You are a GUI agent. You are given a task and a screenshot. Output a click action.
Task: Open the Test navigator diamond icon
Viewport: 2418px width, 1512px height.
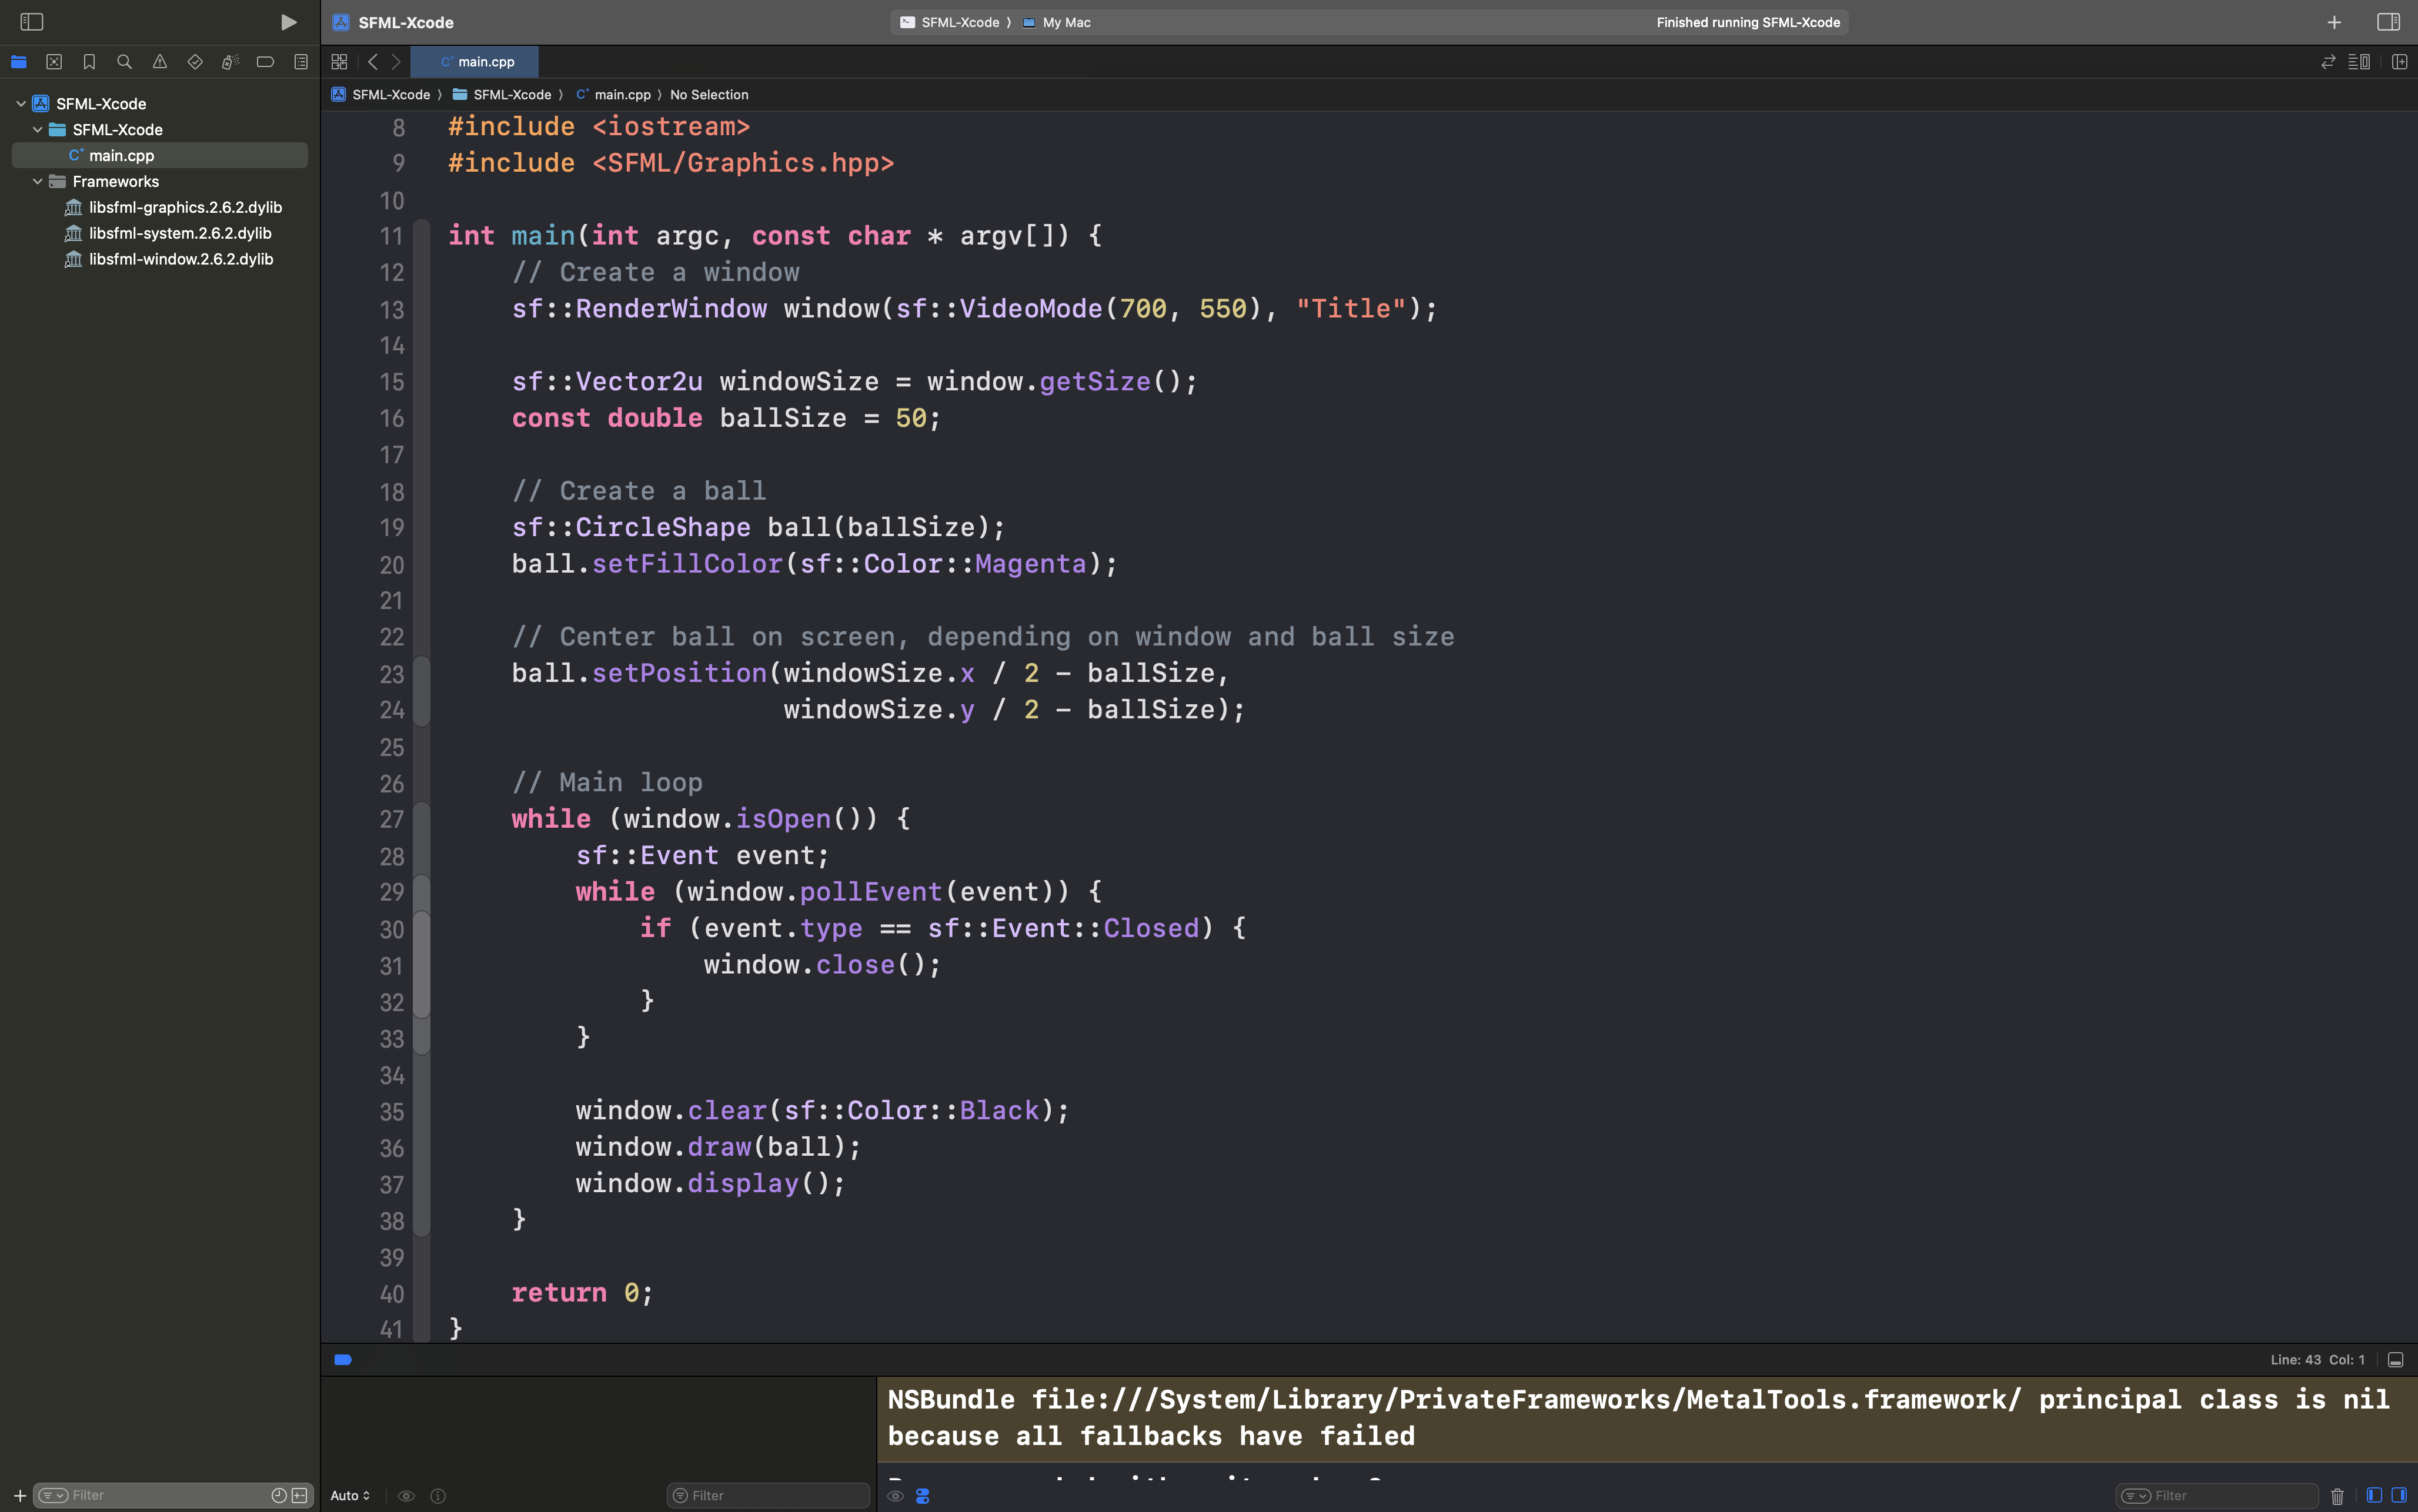point(195,62)
